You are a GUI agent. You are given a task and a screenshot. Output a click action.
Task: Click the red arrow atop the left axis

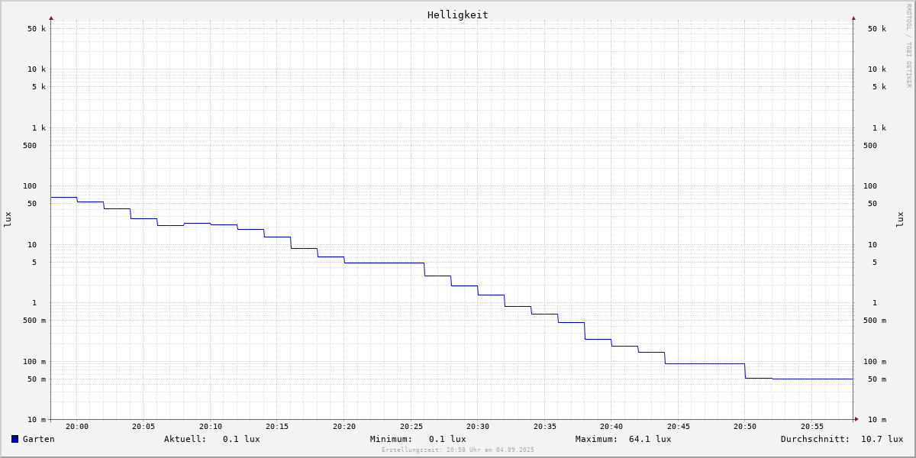tap(51, 18)
